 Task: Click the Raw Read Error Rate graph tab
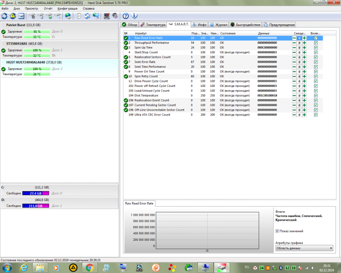coord(139,203)
